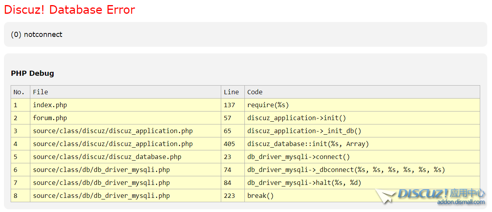Click the Code column header

point(255,92)
